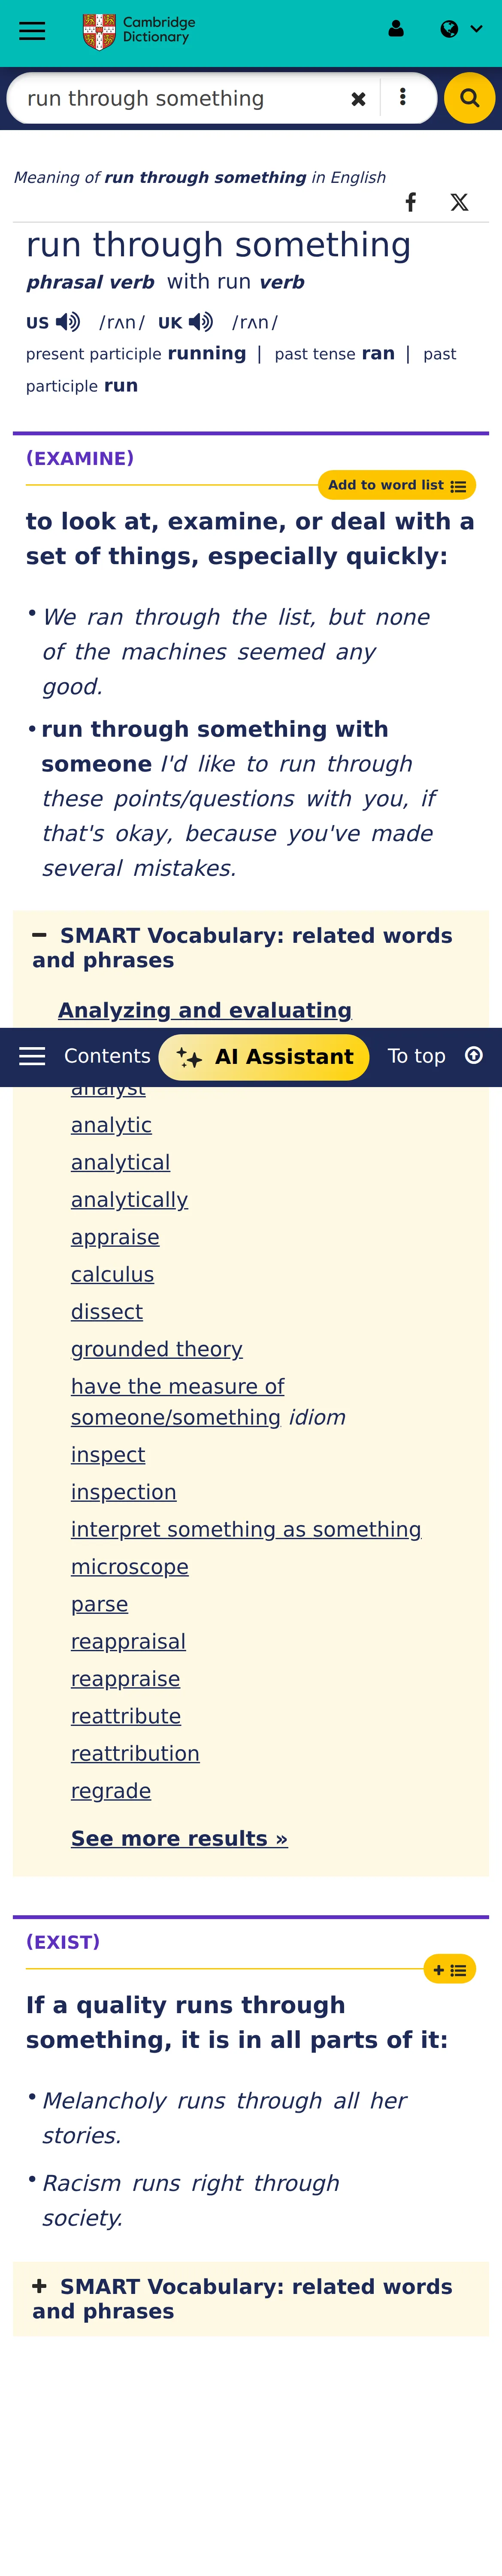Add the EXIST sense to word list
This screenshot has height=2576, width=502.
point(449,1969)
